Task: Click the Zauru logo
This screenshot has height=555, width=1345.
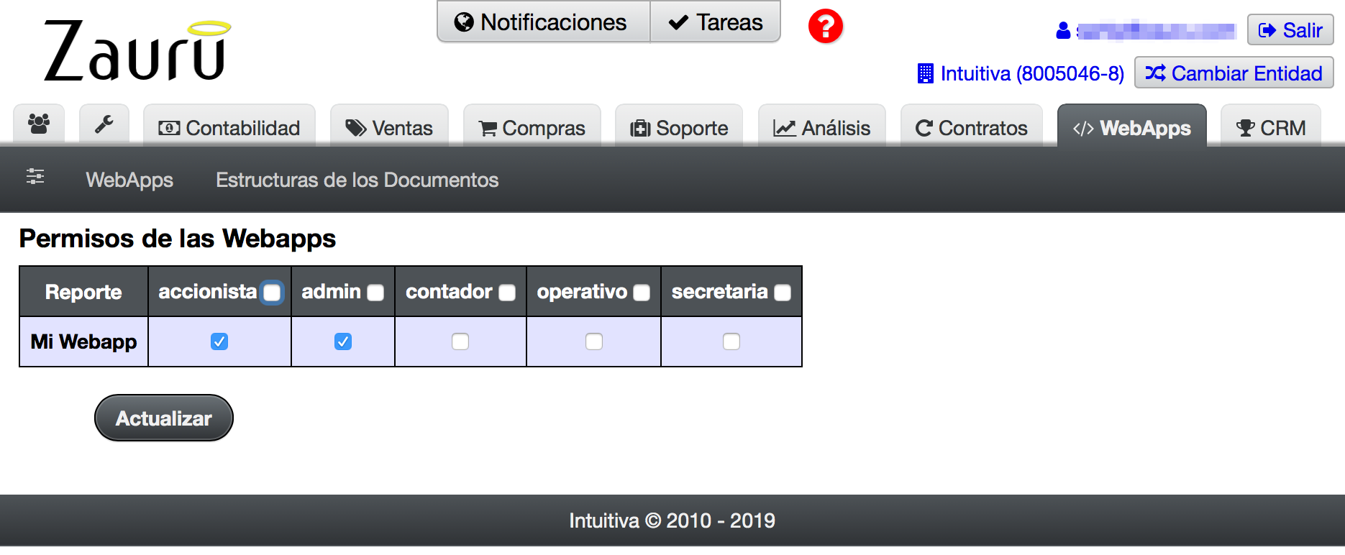Action: pyautogui.click(x=137, y=50)
